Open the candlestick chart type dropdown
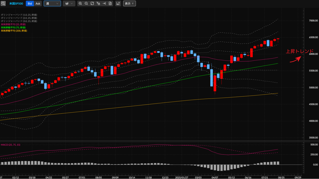 click(x=69, y=3)
